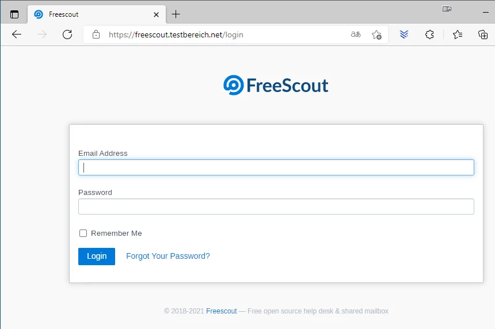Open the picture-in-picture icon in the title bar
This screenshot has height=329, width=495.
pyautogui.click(x=447, y=9)
